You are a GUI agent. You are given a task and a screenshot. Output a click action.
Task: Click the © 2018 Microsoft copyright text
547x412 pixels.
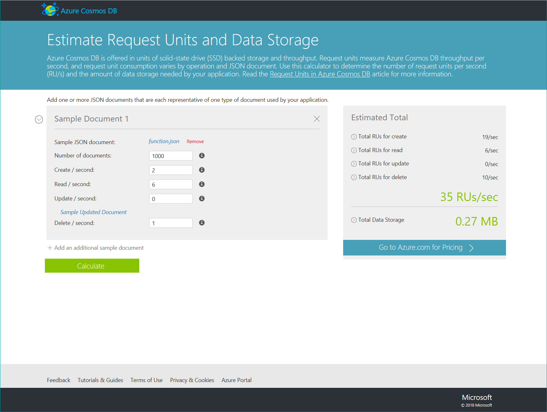[476, 405]
